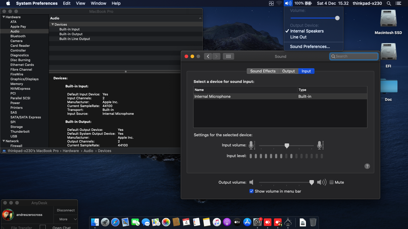
Task: Uncheck Show volume in menu bar
Action: pos(251,191)
